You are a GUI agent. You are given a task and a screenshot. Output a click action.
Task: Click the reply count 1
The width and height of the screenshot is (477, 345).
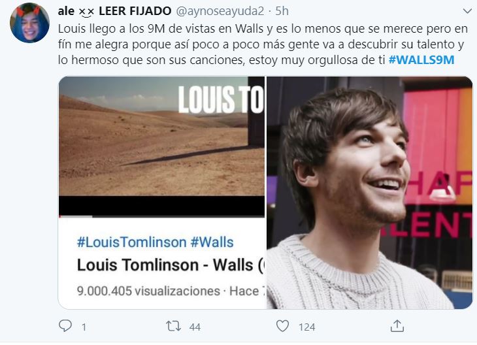(x=84, y=327)
